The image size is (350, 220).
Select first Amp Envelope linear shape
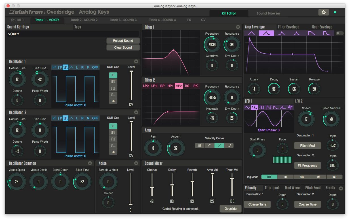click(252, 33)
